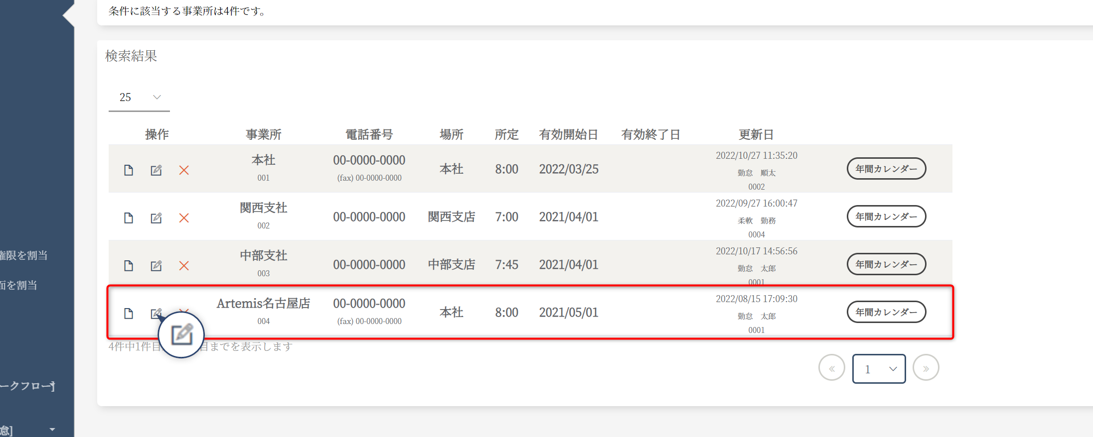Open 年間カレンダー for 中部支社
Image resolution: width=1093 pixels, height=437 pixels.
(x=886, y=264)
